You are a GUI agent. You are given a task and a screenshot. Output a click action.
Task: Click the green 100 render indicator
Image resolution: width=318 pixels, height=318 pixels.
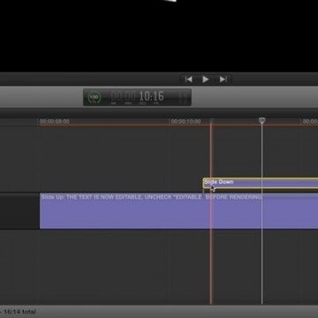(95, 97)
